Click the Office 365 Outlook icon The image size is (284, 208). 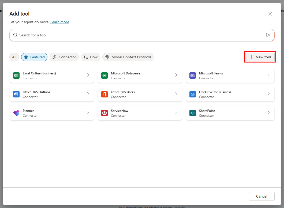(16, 94)
